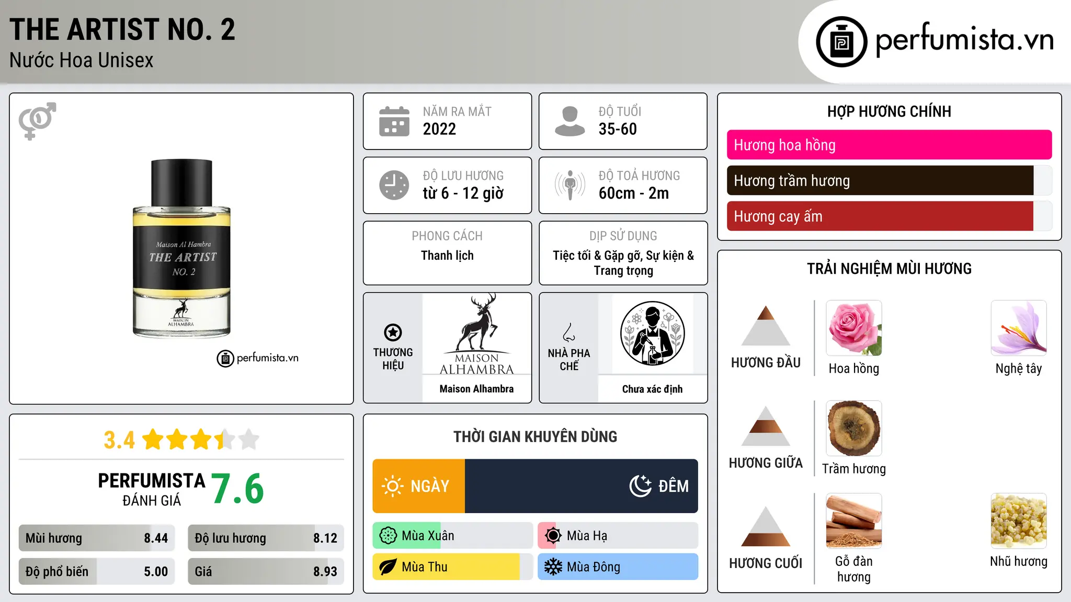The image size is (1071, 602).
Task: Click the longevity value từ 6 - 12 giờ
Action: coord(463,193)
